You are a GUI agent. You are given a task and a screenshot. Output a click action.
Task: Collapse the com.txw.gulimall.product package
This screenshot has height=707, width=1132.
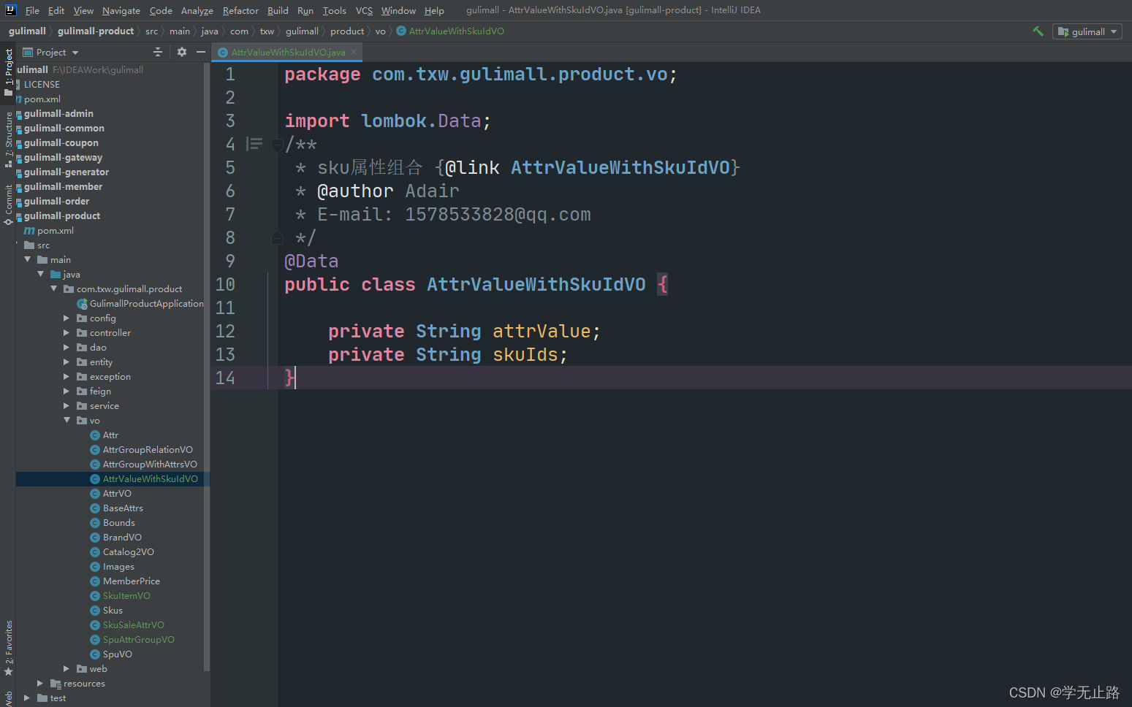tap(53, 288)
